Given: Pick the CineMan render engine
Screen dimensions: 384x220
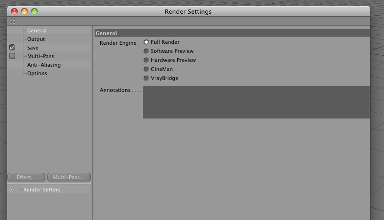Looking at the screenshot, I should pos(146,69).
